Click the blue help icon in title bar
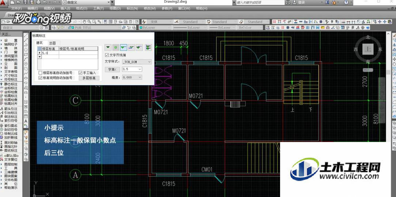This screenshot has height=197, width=396. coord(346,2)
